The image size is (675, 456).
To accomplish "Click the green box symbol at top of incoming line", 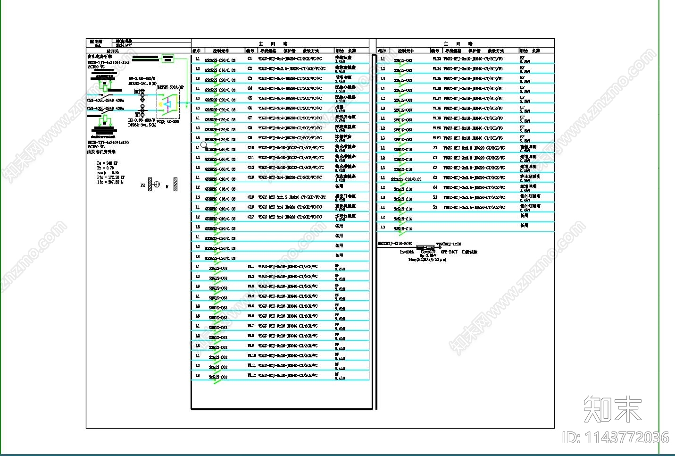I will click(x=168, y=59).
